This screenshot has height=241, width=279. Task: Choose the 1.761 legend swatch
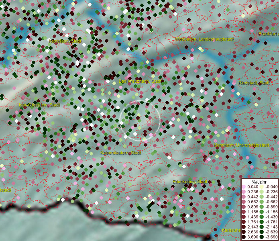pyautogui.click(x=244, y=222)
